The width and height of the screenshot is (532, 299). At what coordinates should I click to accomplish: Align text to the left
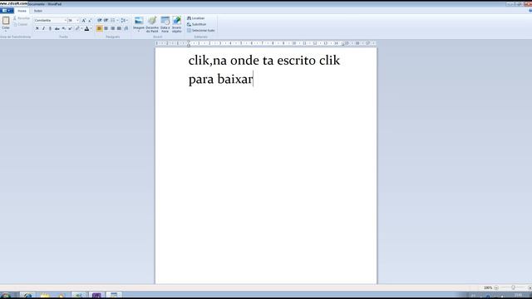(100, 28)
